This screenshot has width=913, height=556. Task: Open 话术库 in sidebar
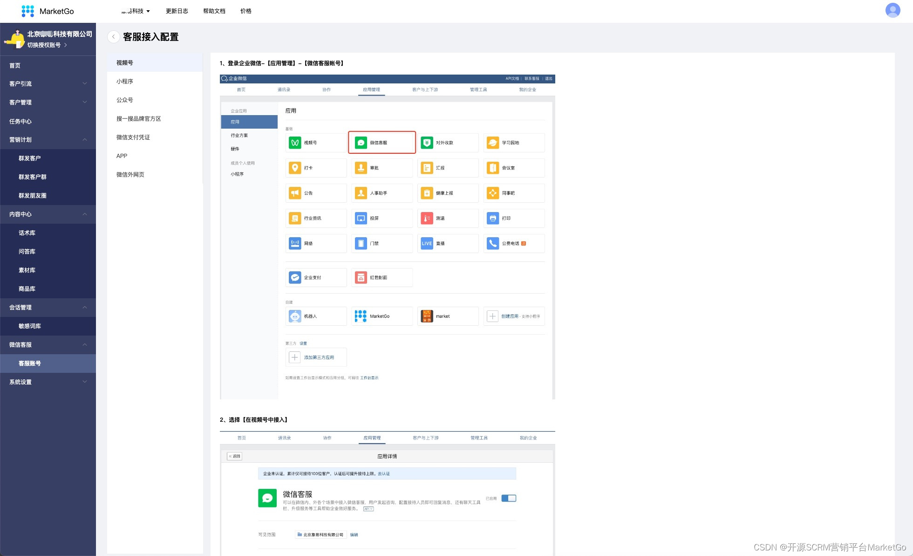pos(27,233)
